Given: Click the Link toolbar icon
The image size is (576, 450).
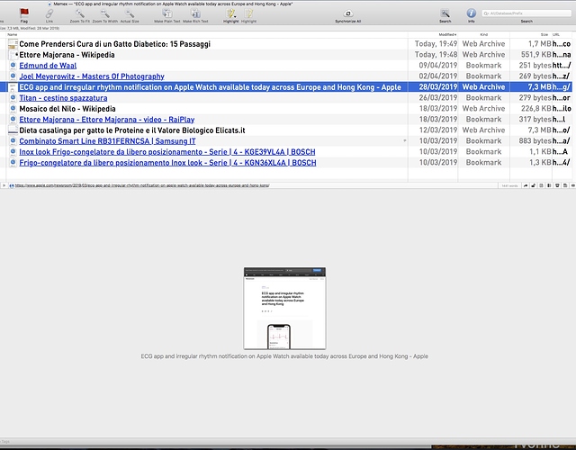Looking at the screenshot, I should click(48, 13).
